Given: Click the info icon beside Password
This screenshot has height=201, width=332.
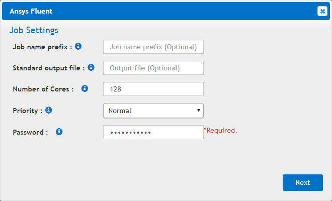Looking at the screenshot, I should tap(59, 132).
